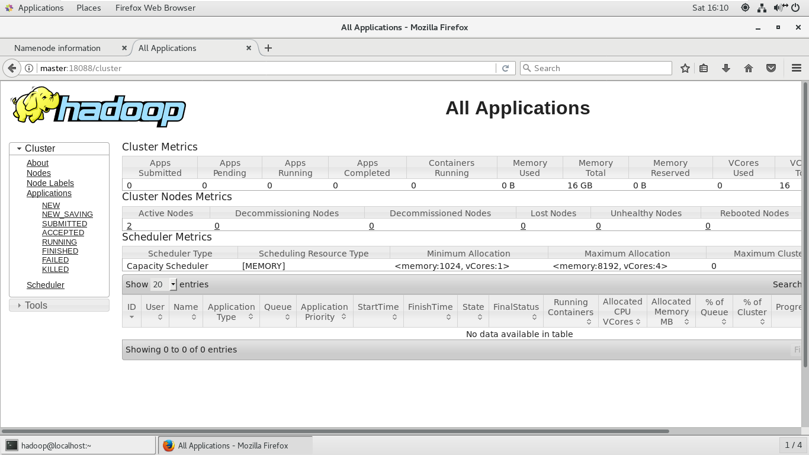Click the Firefox back arrow button

[x=11, y=68]
